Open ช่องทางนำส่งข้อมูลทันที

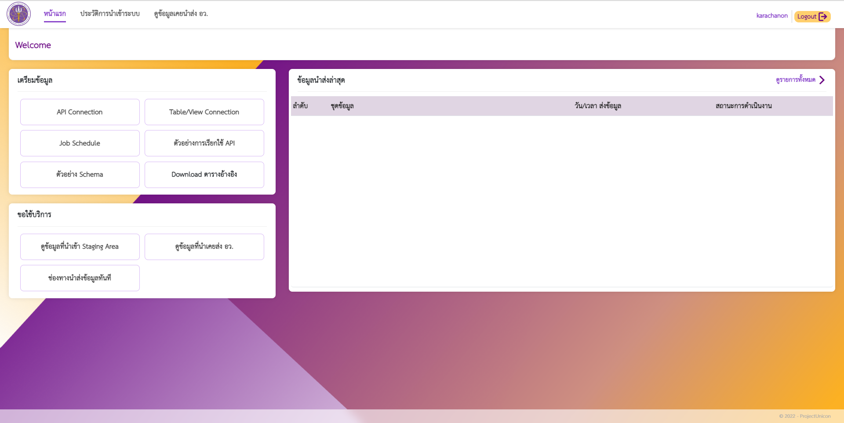80,278
